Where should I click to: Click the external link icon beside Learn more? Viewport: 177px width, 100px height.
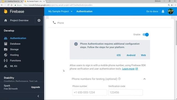coord(137,69)
